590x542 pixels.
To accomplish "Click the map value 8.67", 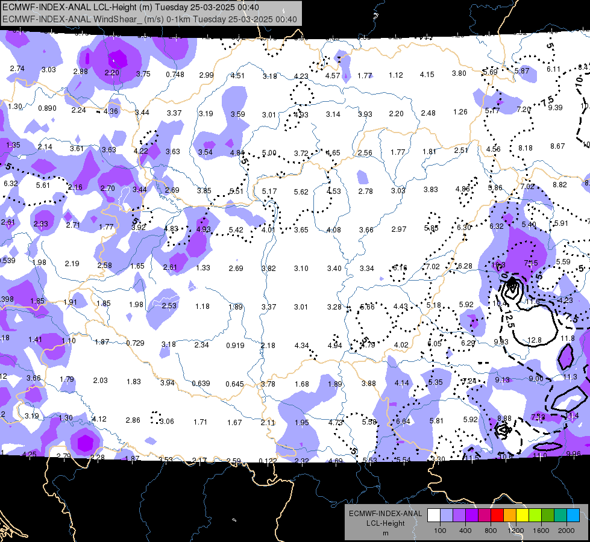I will tap(557, 146).
